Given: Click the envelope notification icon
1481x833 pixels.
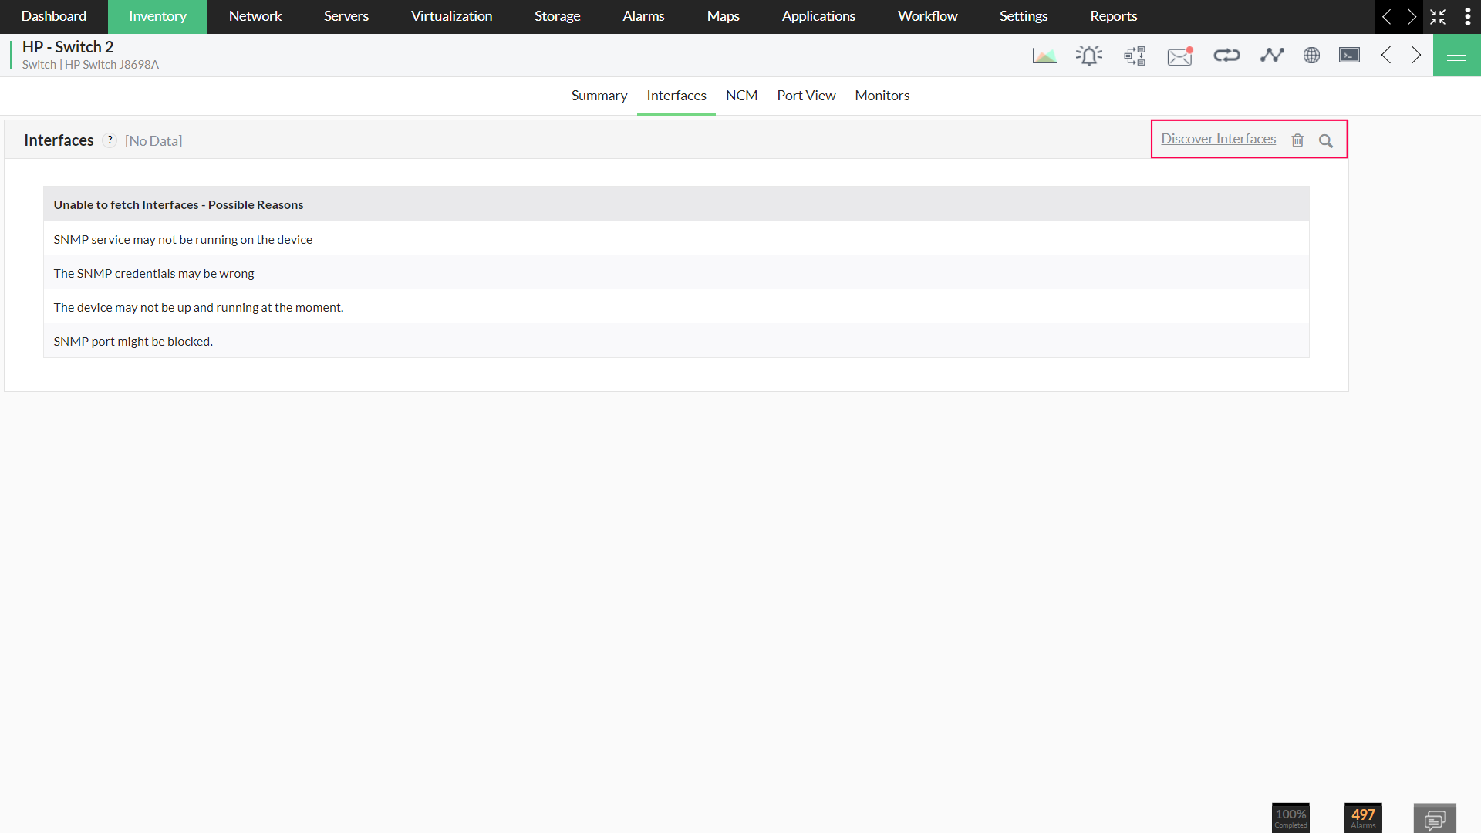Looking at the screenshot, I should click(1179, 56).
